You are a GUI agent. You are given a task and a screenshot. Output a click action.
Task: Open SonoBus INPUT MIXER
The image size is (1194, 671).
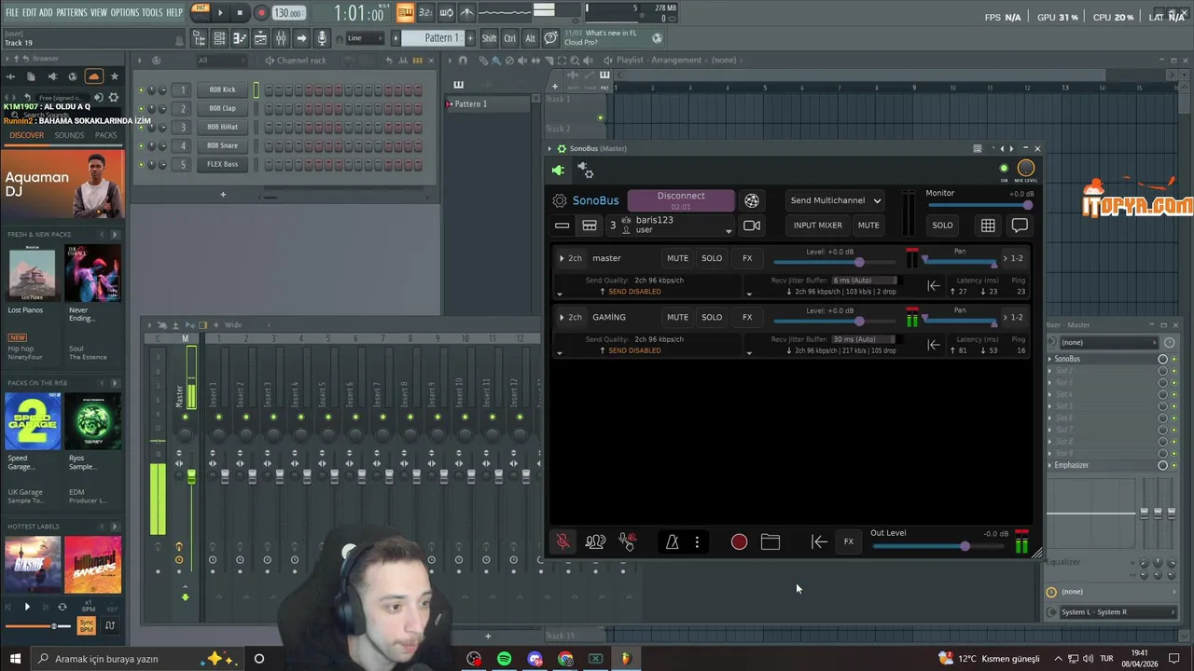(818, 226)
